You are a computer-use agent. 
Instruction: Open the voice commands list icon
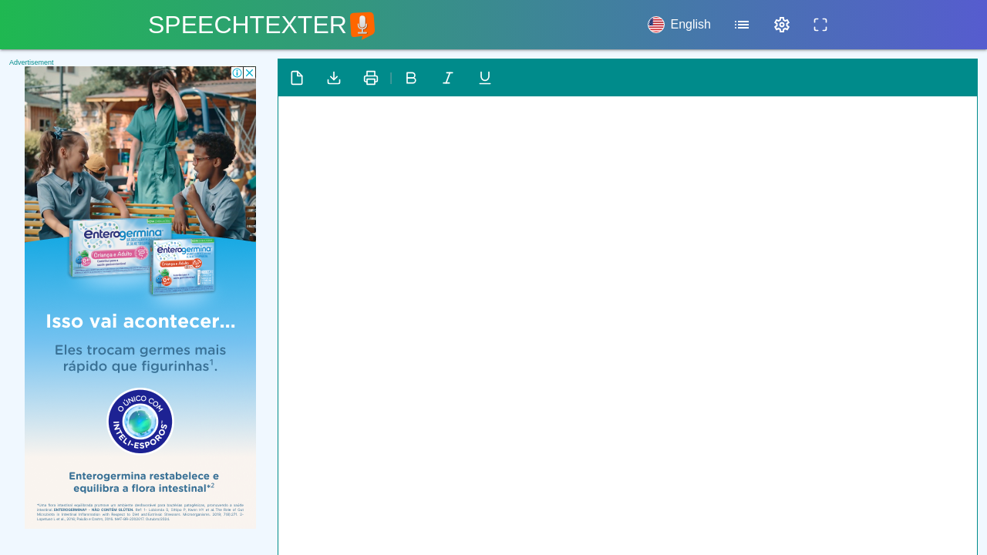pos(742,25)
